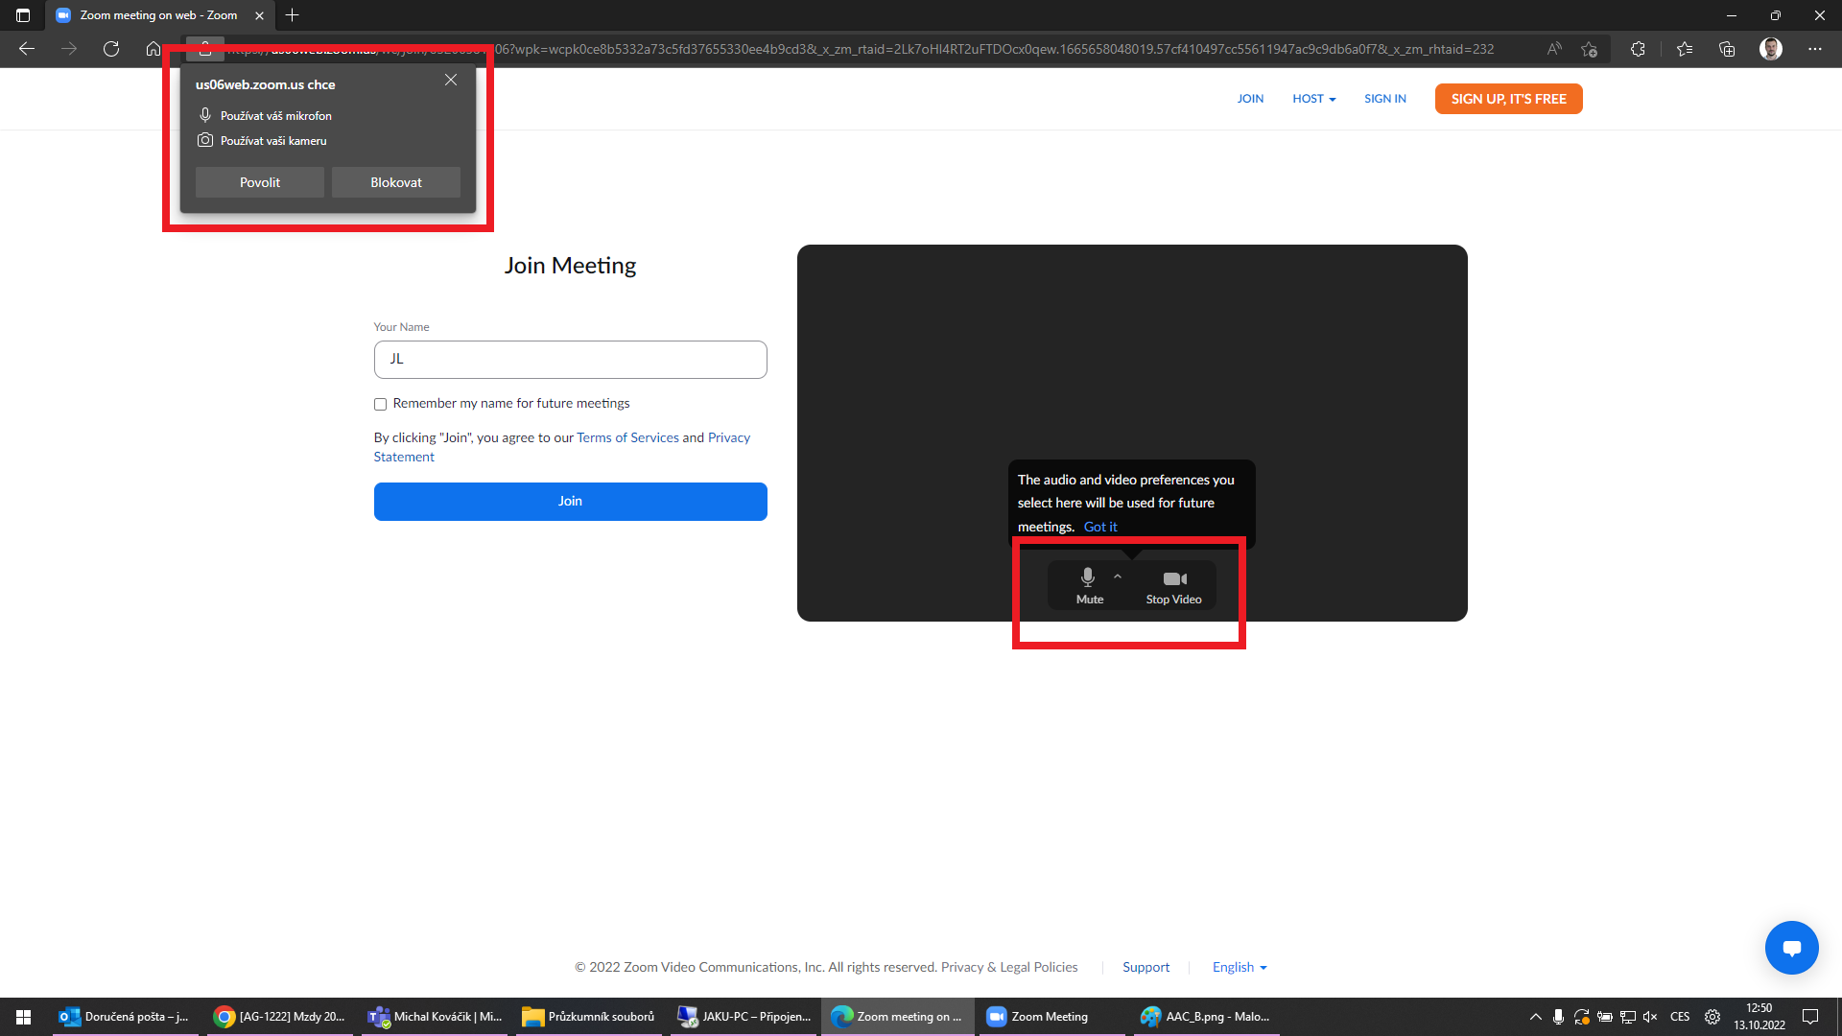Open the English language dropdown

tap(1239, 967)
